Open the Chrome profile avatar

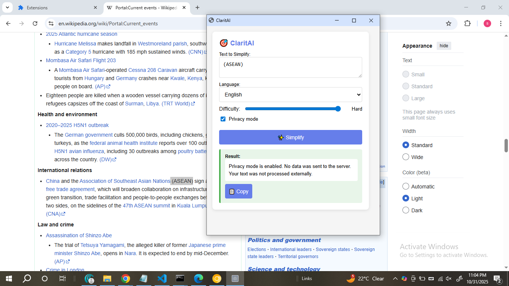pos(487,23)
